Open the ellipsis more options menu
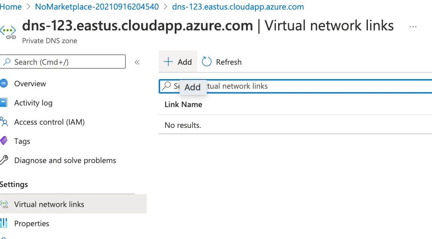432x239 pixels. [413, 27]
